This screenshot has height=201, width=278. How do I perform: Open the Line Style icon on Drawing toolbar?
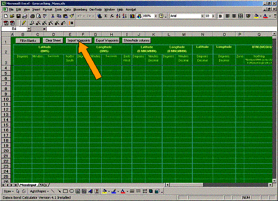[132, 191]
